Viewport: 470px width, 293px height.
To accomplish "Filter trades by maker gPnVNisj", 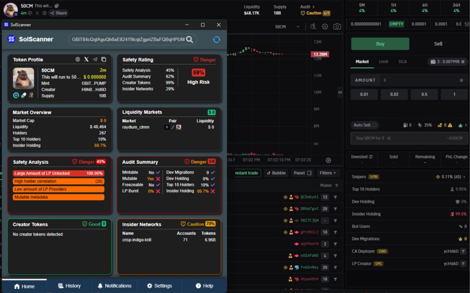I will [335, 232].
